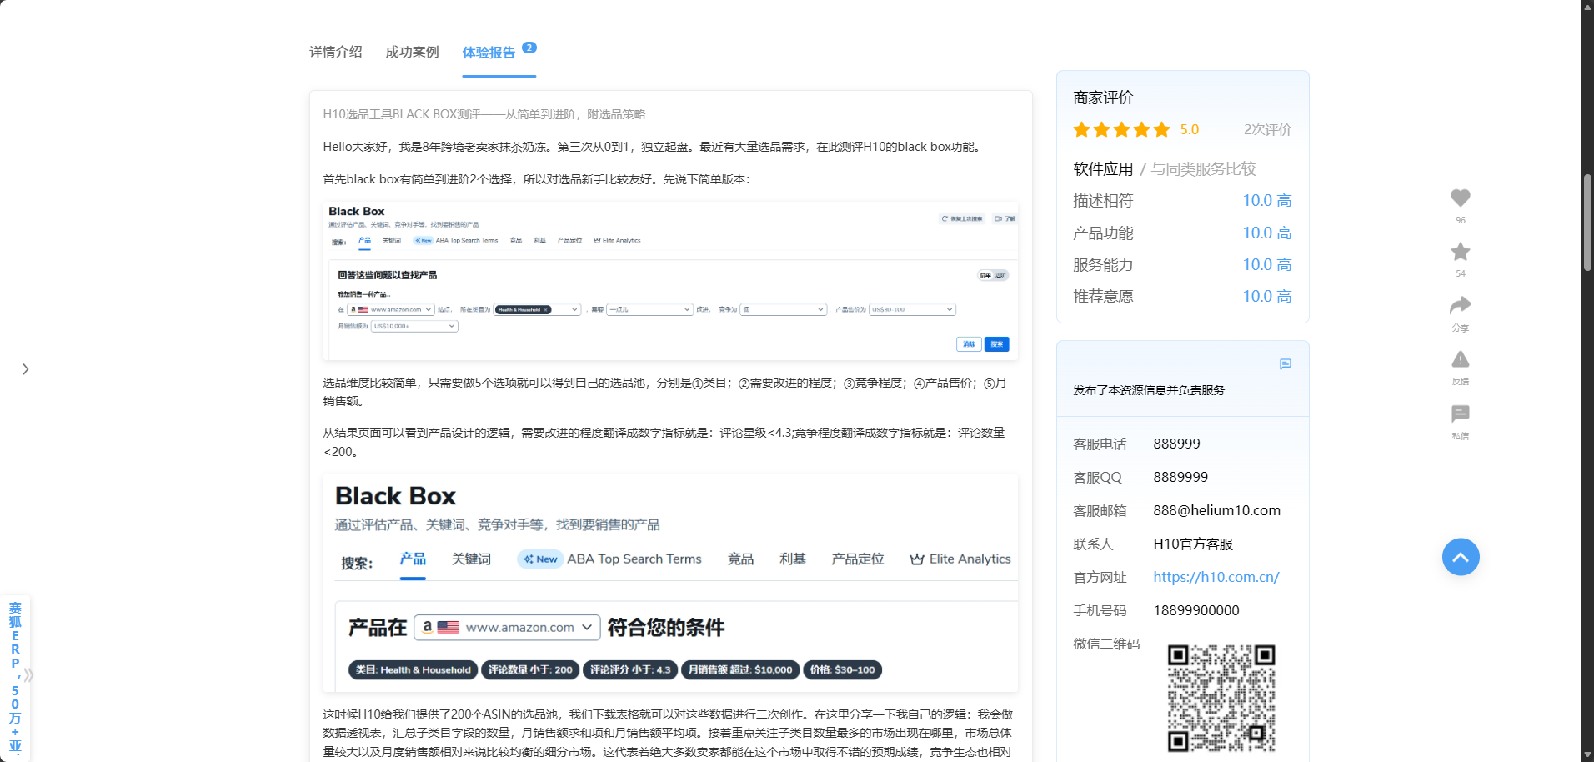Click the WeChat QR code image

(x=1221, y=697)
